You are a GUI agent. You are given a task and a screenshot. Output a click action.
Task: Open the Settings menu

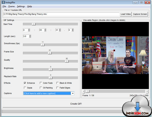(21, 6)
